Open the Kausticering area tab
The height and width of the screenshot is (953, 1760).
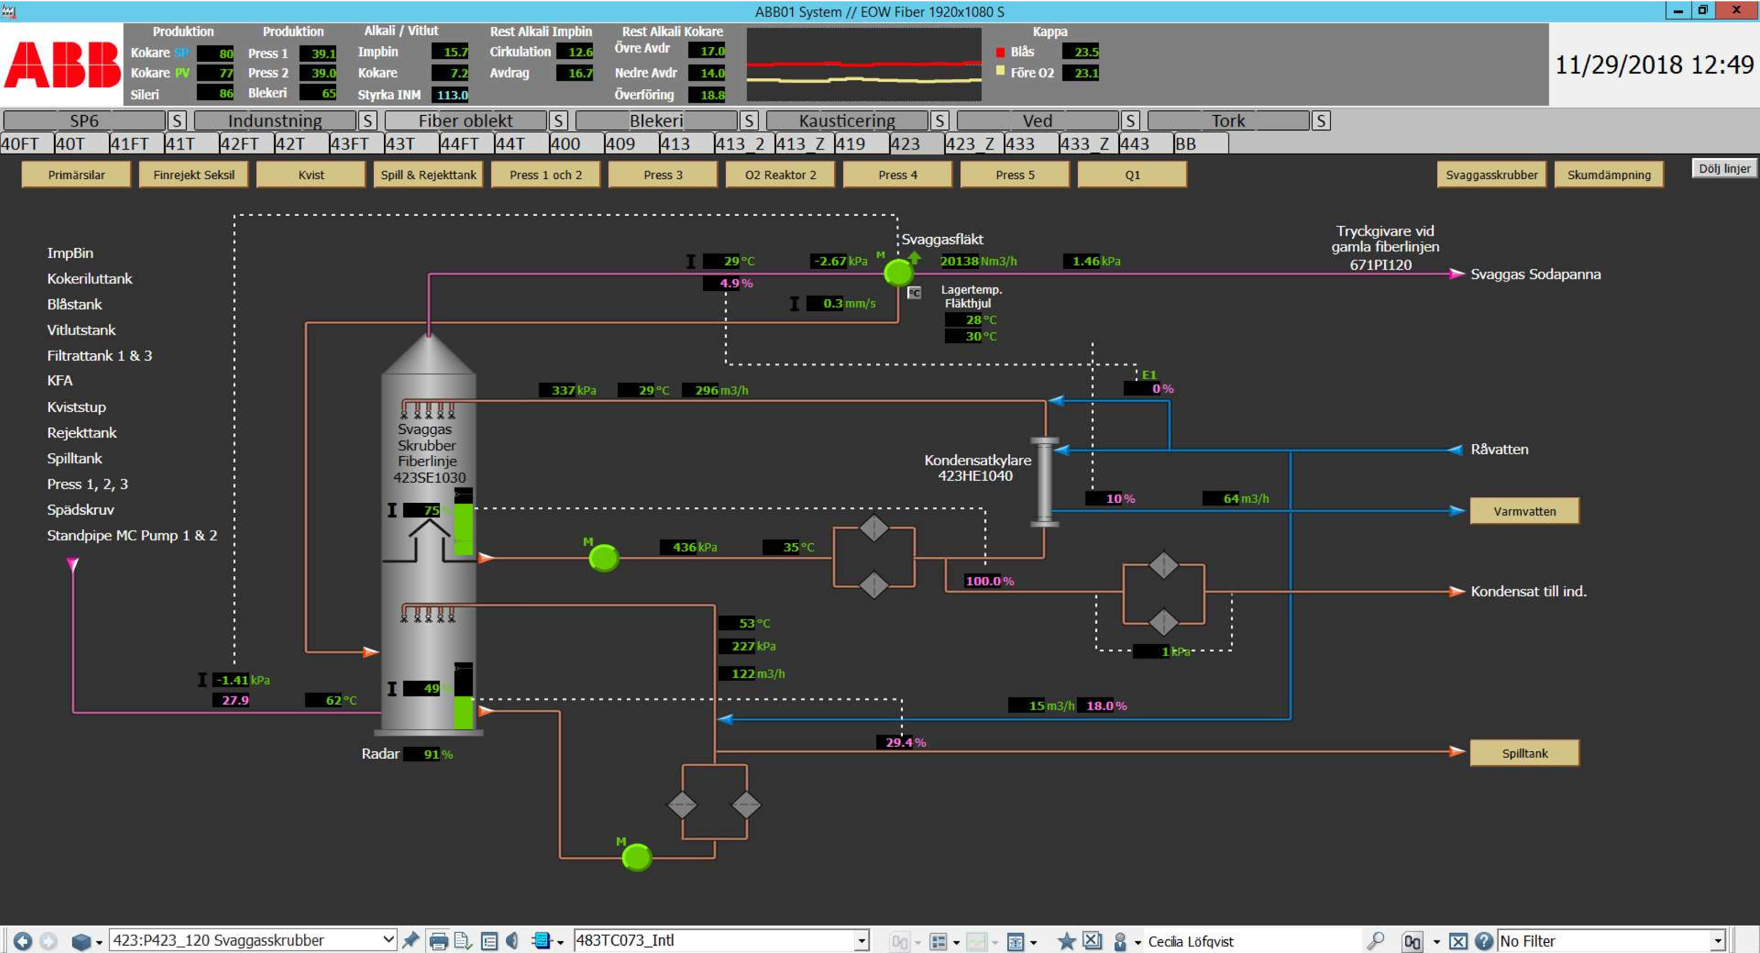(x=847, y=121)
